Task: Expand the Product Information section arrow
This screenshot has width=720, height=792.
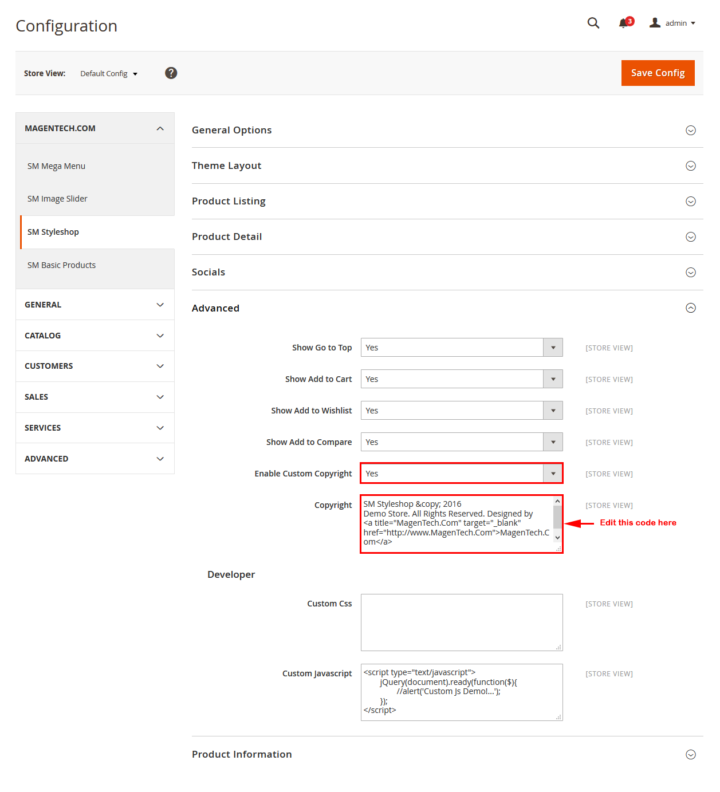Action: pyautogui.click(x=690, y=755)
